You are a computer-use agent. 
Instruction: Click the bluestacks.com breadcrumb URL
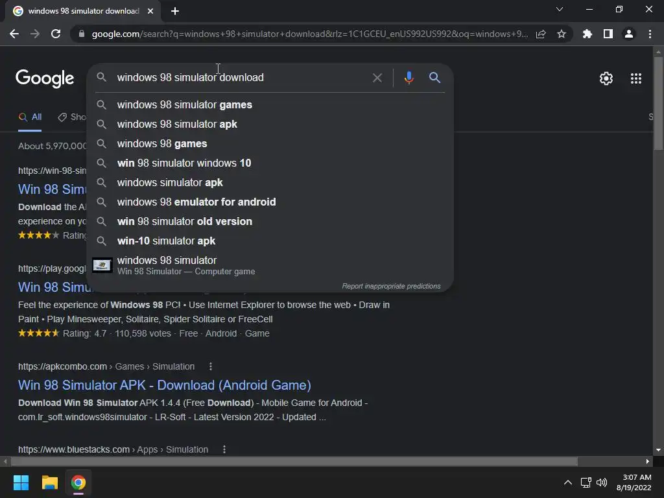tap(113, 449)
